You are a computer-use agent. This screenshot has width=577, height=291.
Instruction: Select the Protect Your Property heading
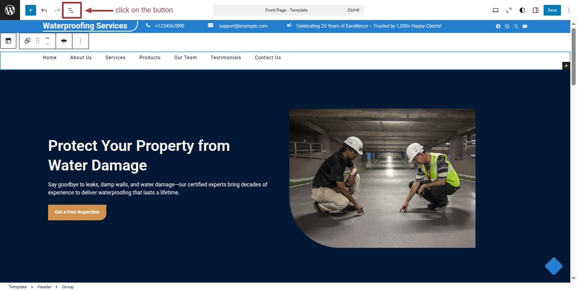click(139, 155)
